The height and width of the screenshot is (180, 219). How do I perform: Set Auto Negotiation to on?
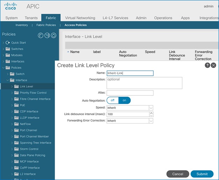(x=124, y=100)
